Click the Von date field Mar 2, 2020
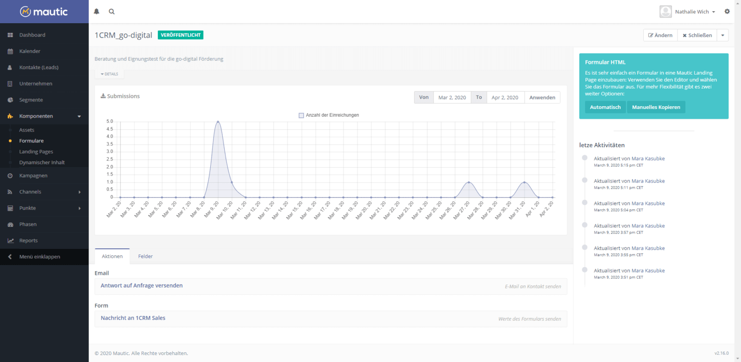741x362 pixels. pos(452,97)
